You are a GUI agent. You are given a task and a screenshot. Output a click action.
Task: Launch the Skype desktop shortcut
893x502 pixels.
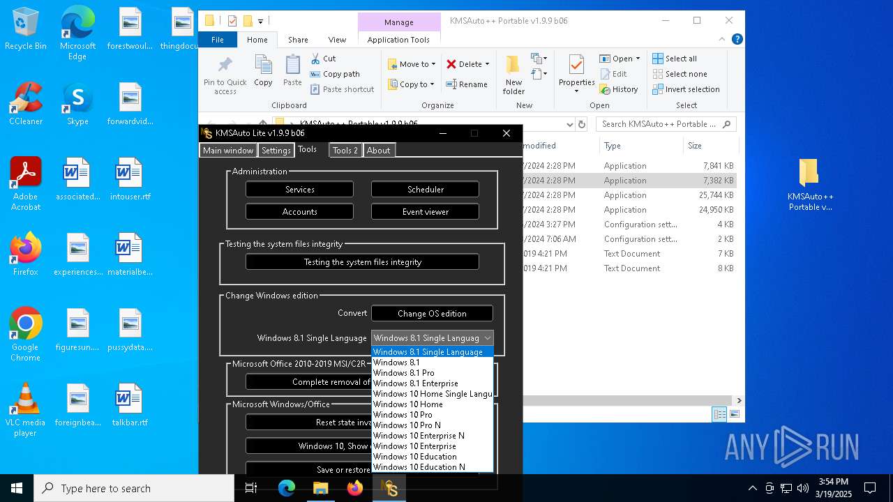77,104
